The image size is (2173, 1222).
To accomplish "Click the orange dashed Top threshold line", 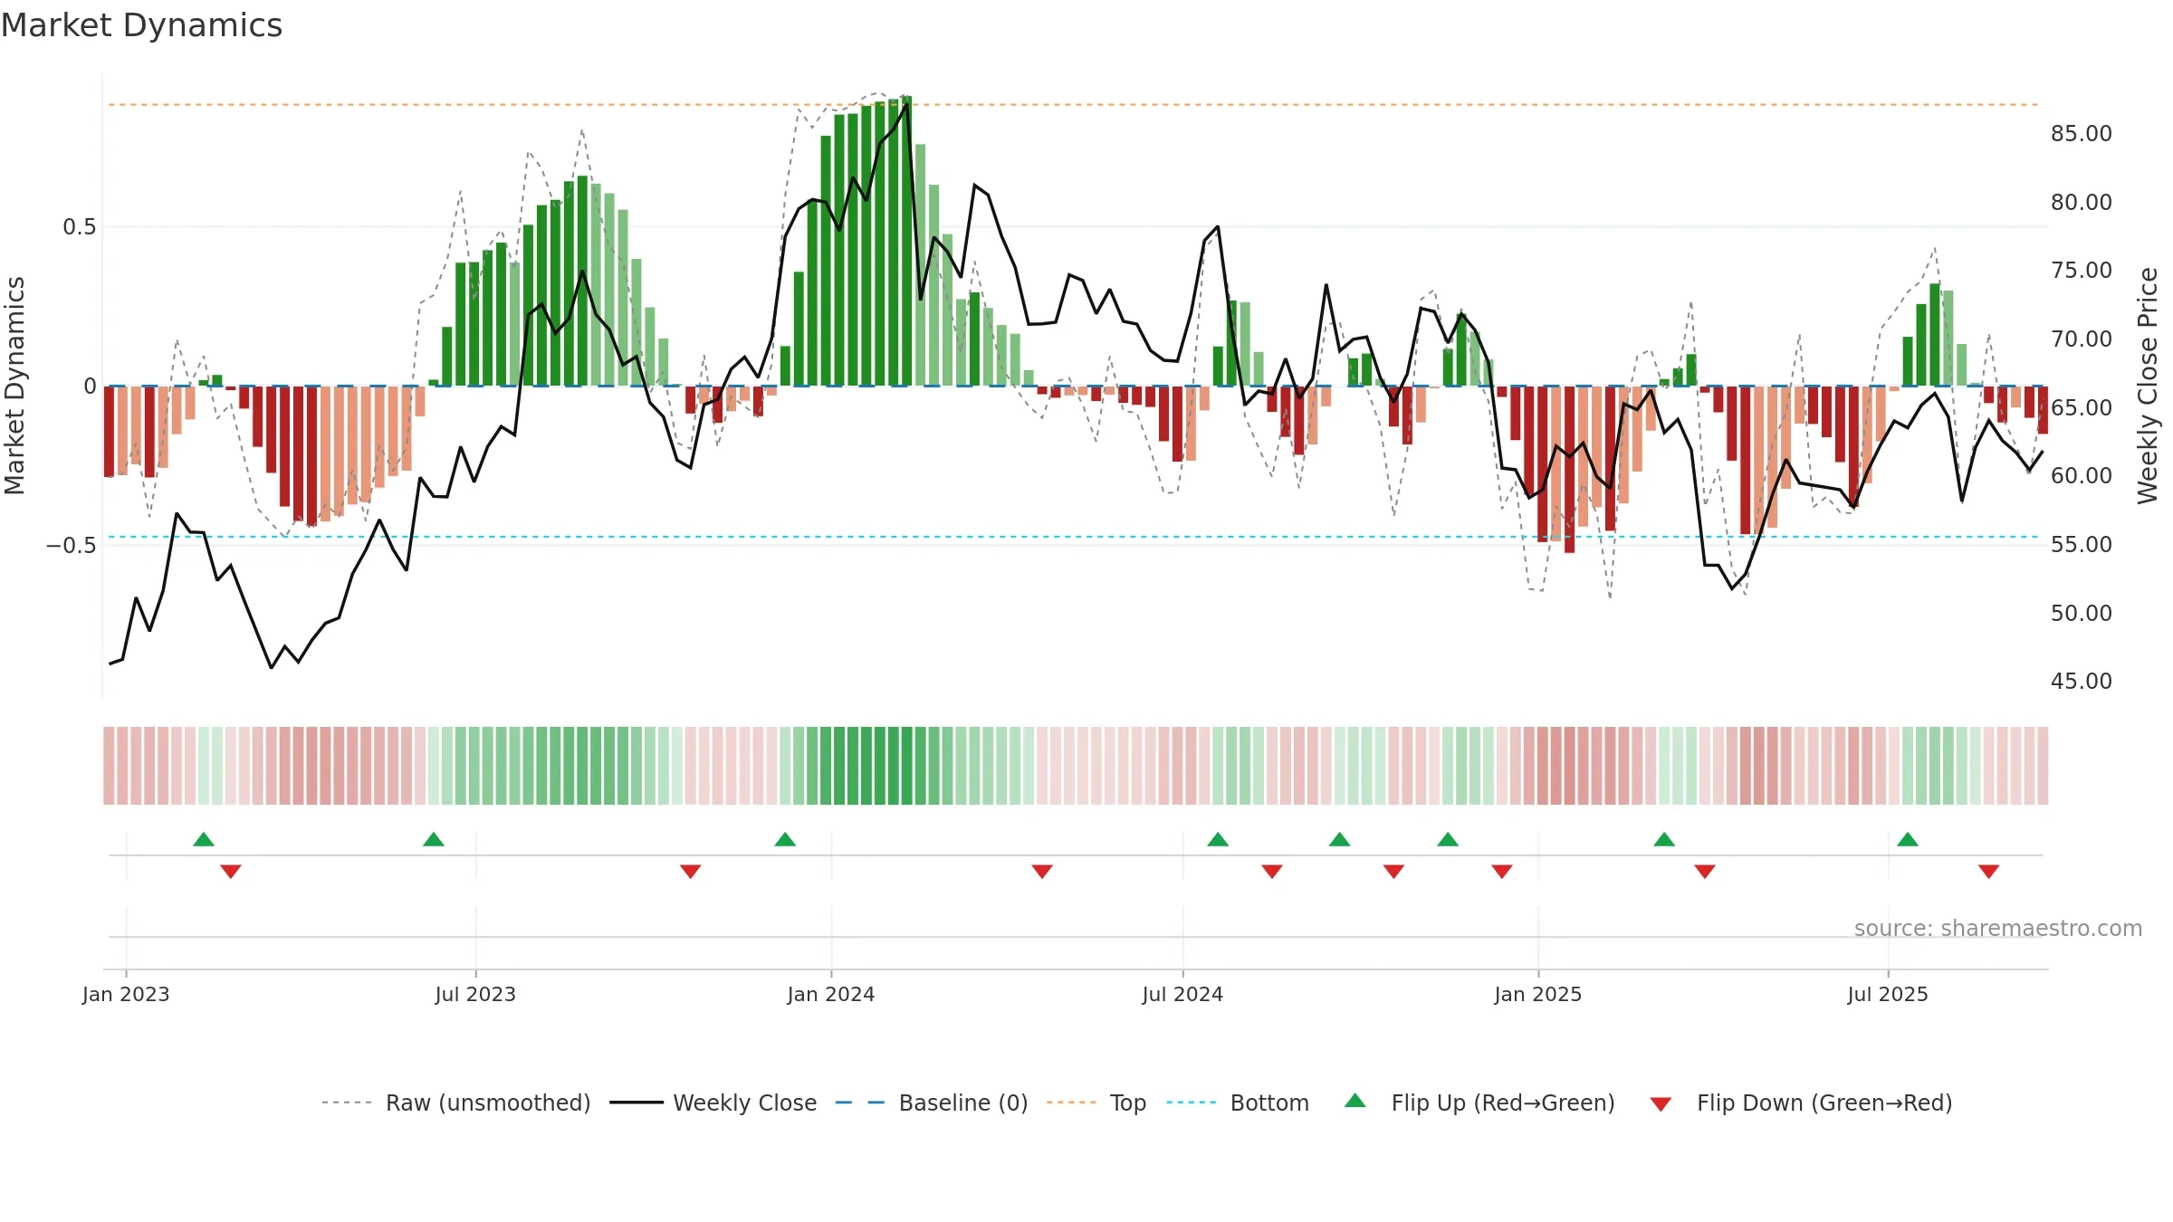I will (1073, 105).
